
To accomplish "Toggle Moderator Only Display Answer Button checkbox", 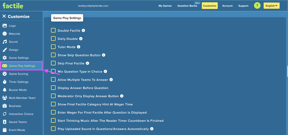I will pos(53,96).
